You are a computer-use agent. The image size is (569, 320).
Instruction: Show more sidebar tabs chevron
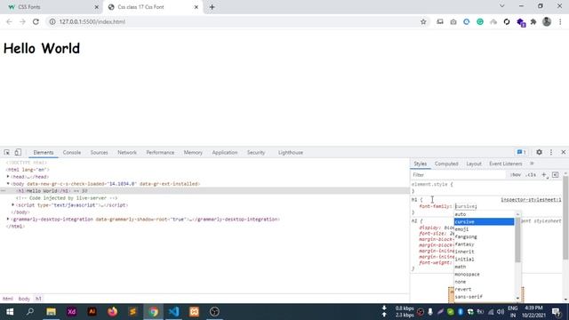click(x=532, y=164)
